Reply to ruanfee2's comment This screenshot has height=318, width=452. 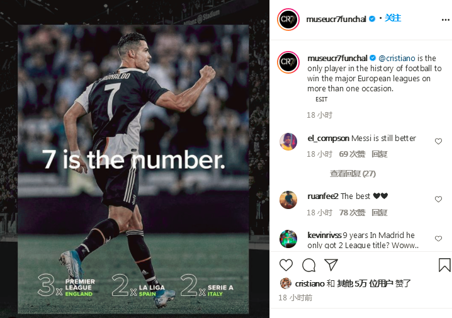[x=379, y=212]
